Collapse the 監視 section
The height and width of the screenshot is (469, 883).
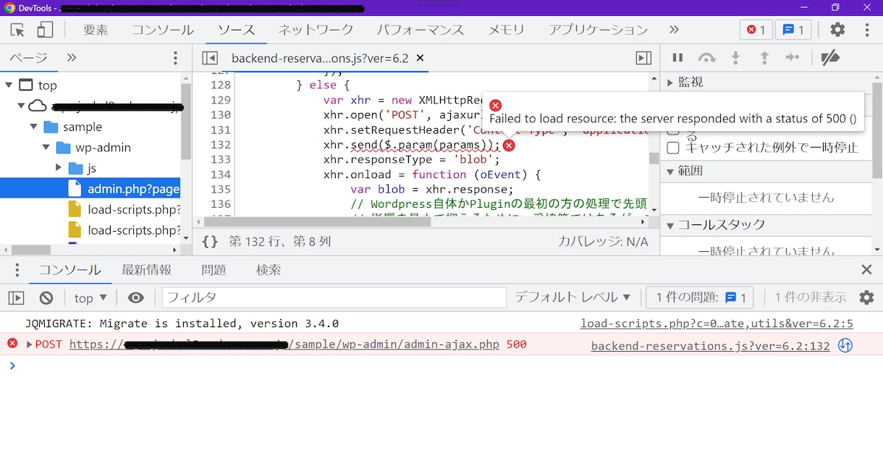pyautogui.click(x=670, y=83)
